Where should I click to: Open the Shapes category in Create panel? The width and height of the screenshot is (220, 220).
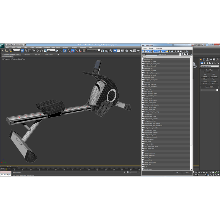point(204,63)
